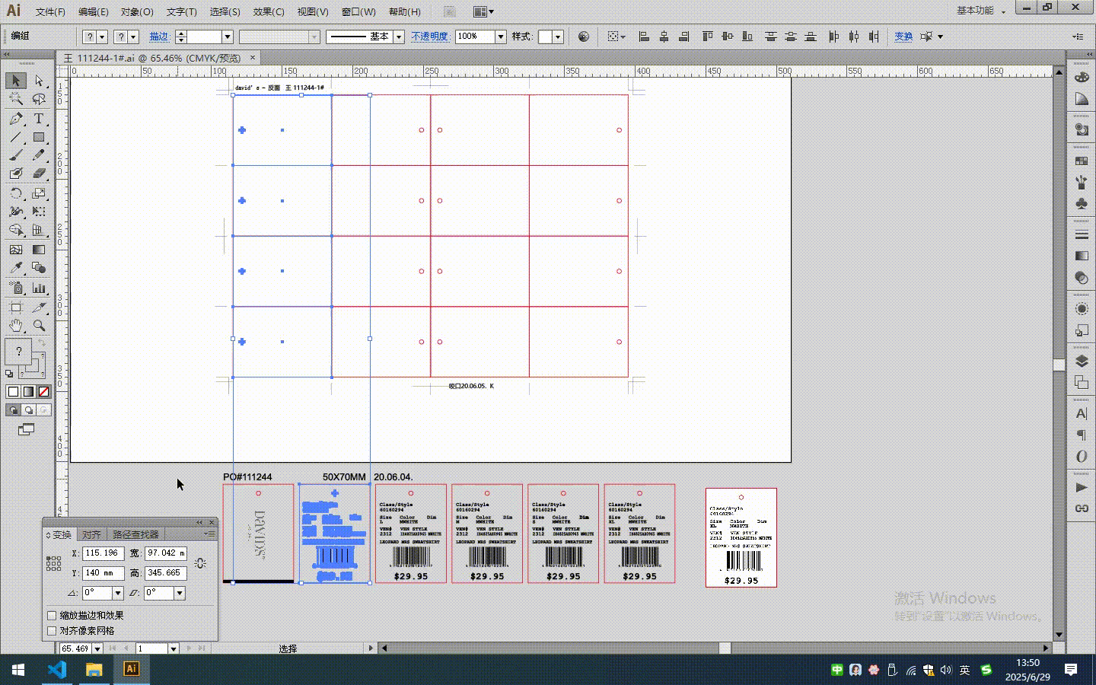Activate the Eyedropper tool
This screenshot has width=1096, height=685.
click(16, 268)
